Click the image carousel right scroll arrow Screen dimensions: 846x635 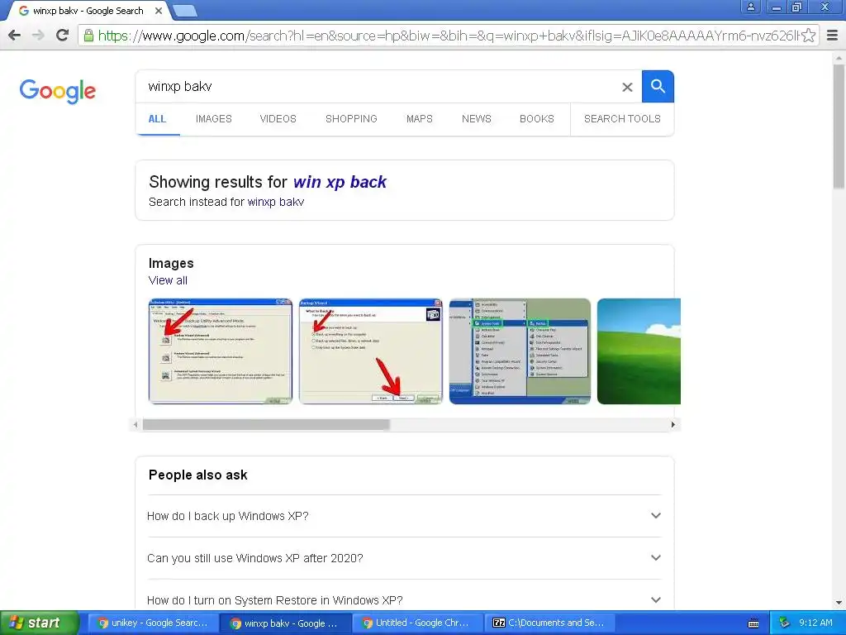673,425
